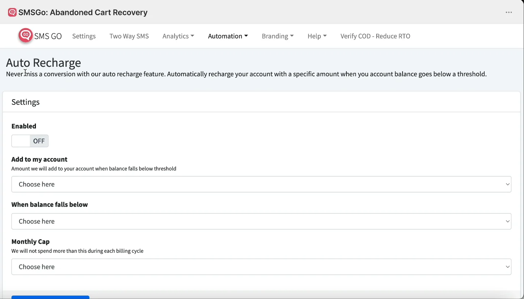Toggle the Enabled switch from OFF
Viewport: 524px width, 299px height.
click(x=30, y=141)
